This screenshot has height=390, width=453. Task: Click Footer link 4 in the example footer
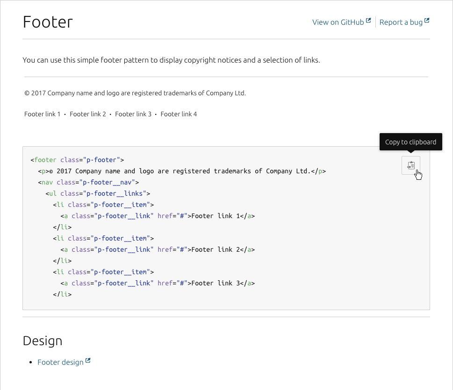(178, 113)
